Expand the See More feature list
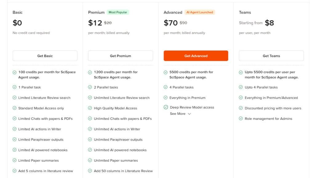 point(178,114)
